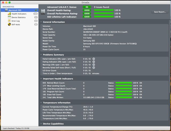Click Model value Samsung SSD 870 EVO 500GB

pyautogui.click(x=96, y=44)
